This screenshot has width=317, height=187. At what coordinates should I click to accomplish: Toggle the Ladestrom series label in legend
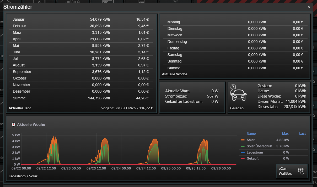click(x=255, y=152)
